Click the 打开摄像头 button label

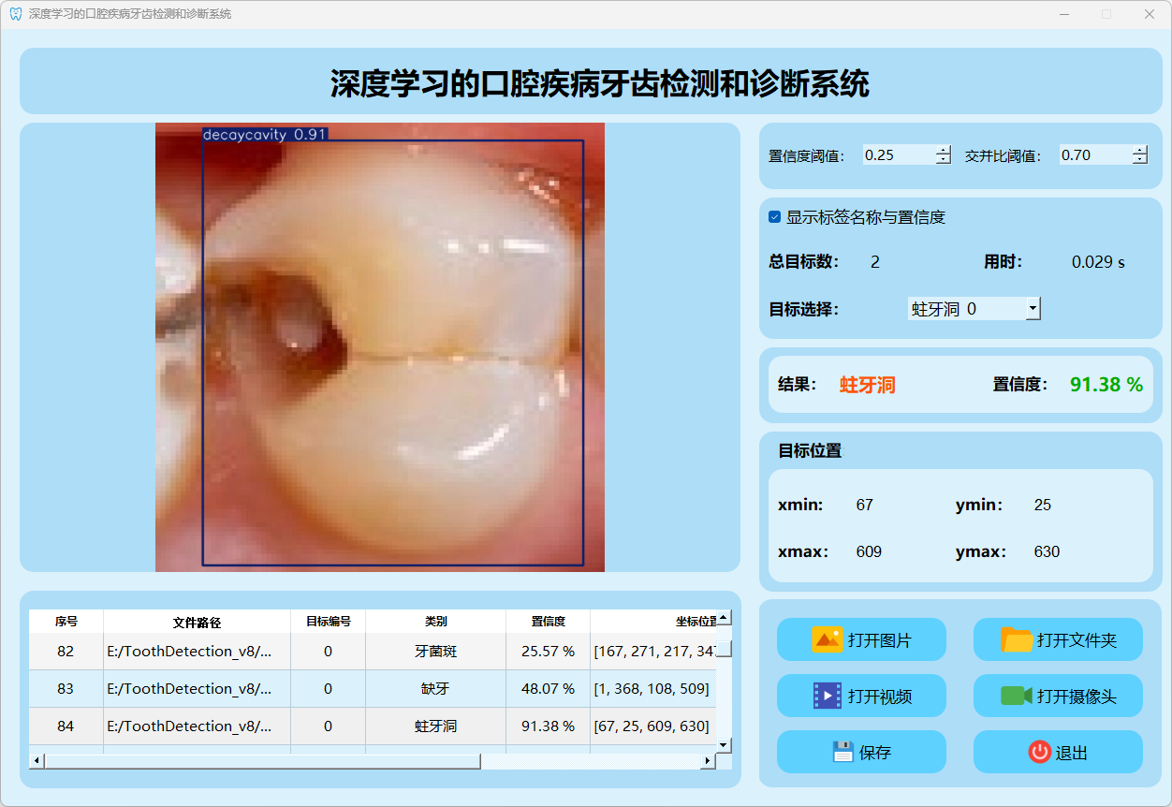1077,697
